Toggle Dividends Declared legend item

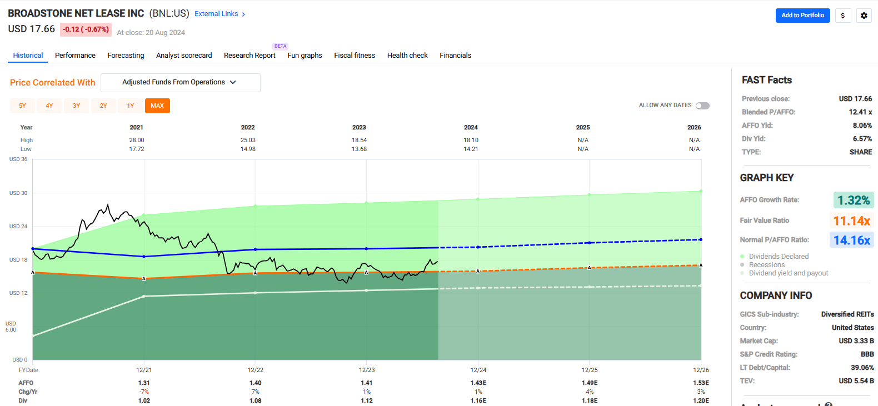pyautogui.click(x=778, y=257)
